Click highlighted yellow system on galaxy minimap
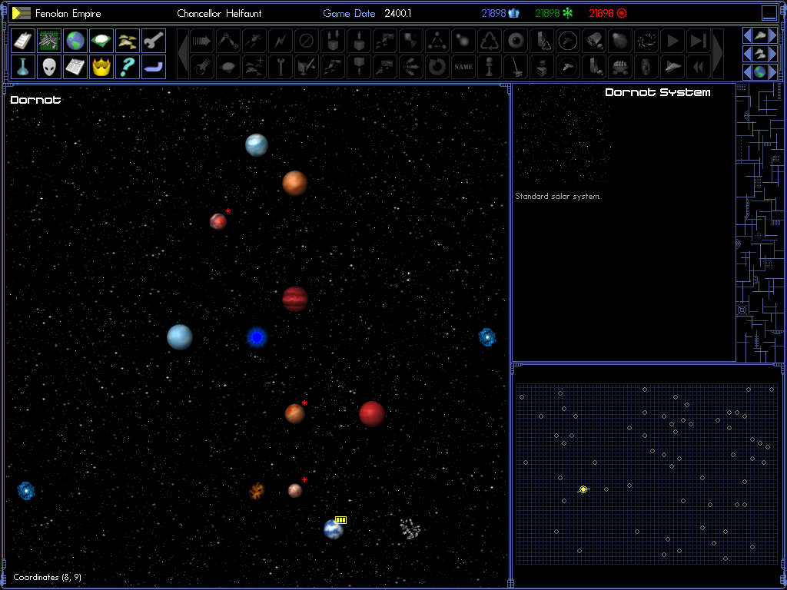Viewport: 787px width, 590px height. [583, 489]
